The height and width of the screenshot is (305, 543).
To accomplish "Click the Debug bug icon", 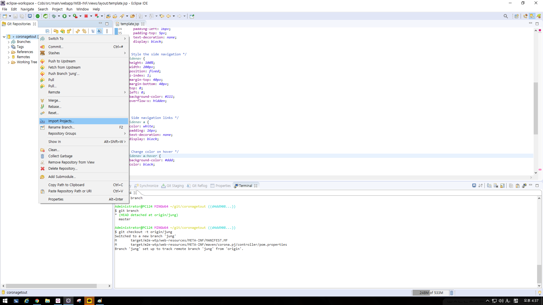I will tap(54, 16).
